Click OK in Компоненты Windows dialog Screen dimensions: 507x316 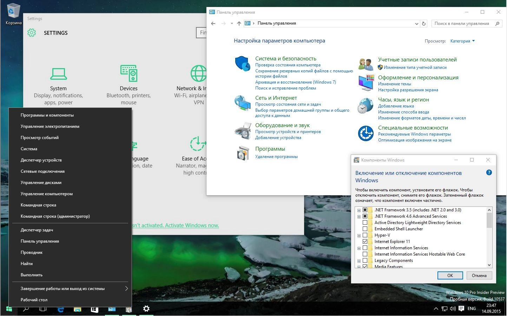coord(450,276)
